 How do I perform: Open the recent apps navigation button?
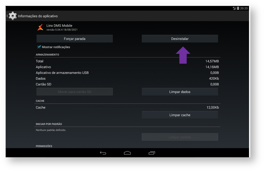click(152, 153)
